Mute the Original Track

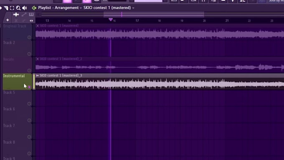(x=29, y=37)
